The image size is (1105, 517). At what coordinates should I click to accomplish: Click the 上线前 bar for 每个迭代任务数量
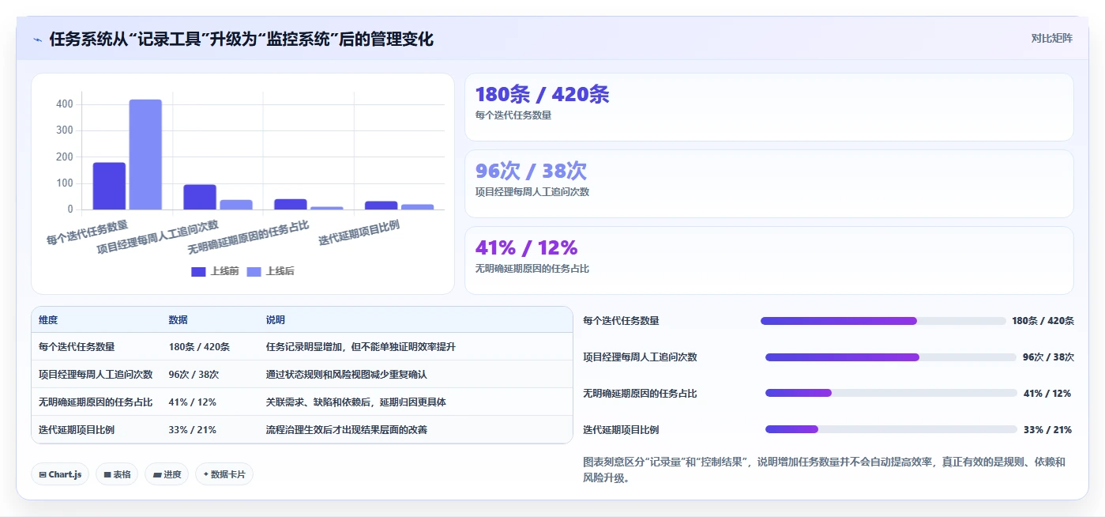coord(109,186)
